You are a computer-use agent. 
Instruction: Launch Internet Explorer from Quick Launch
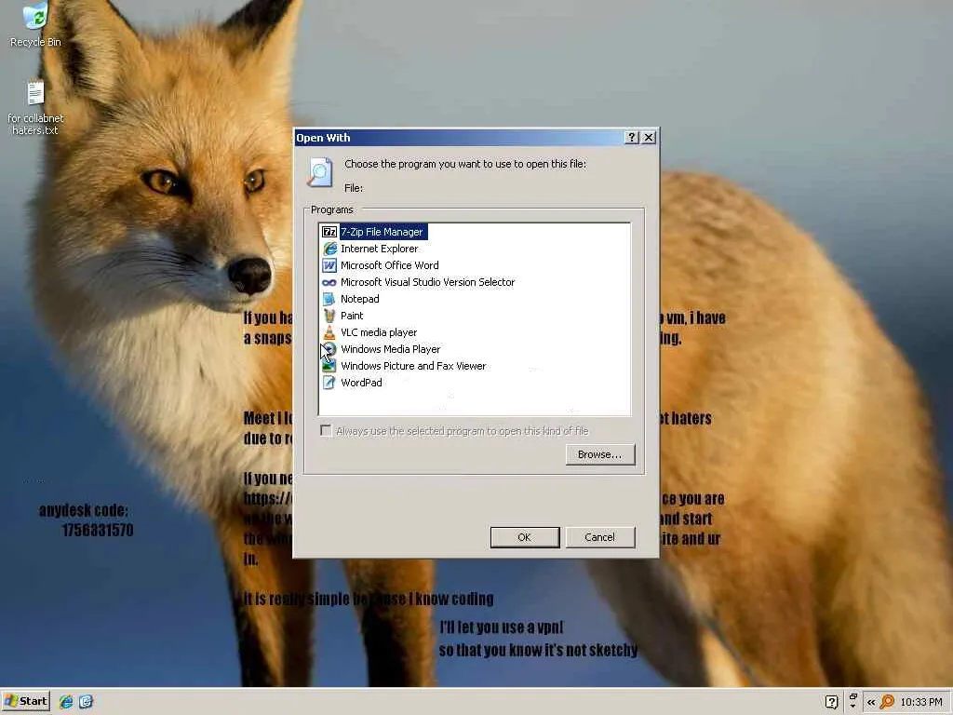pos(66,702)
